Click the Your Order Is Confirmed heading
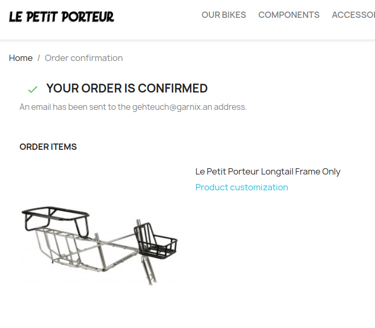Viewport: 375px width, 328px height. click(x=127, y=88)
